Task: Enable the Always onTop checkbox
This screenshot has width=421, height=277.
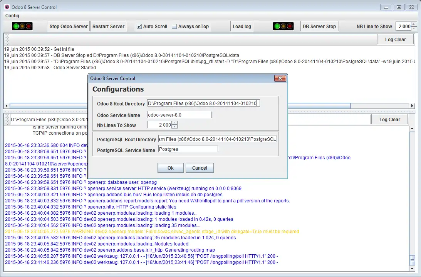Action: (174, 26)
